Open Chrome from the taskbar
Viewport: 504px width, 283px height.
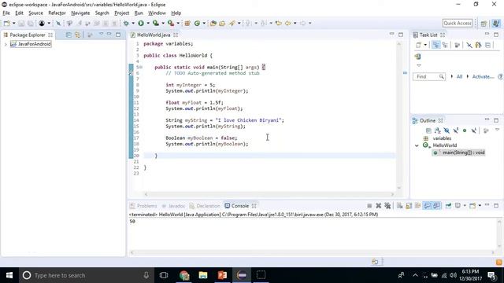[184, 275]
